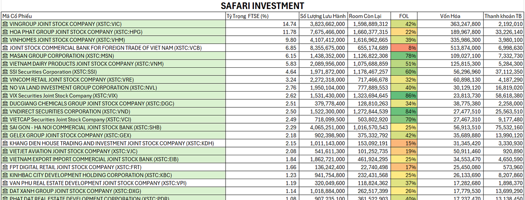525x200 pixels.
Task: Select the remaining room value 655,174,689
Action: pyautogui.click(x=369, y=48)
